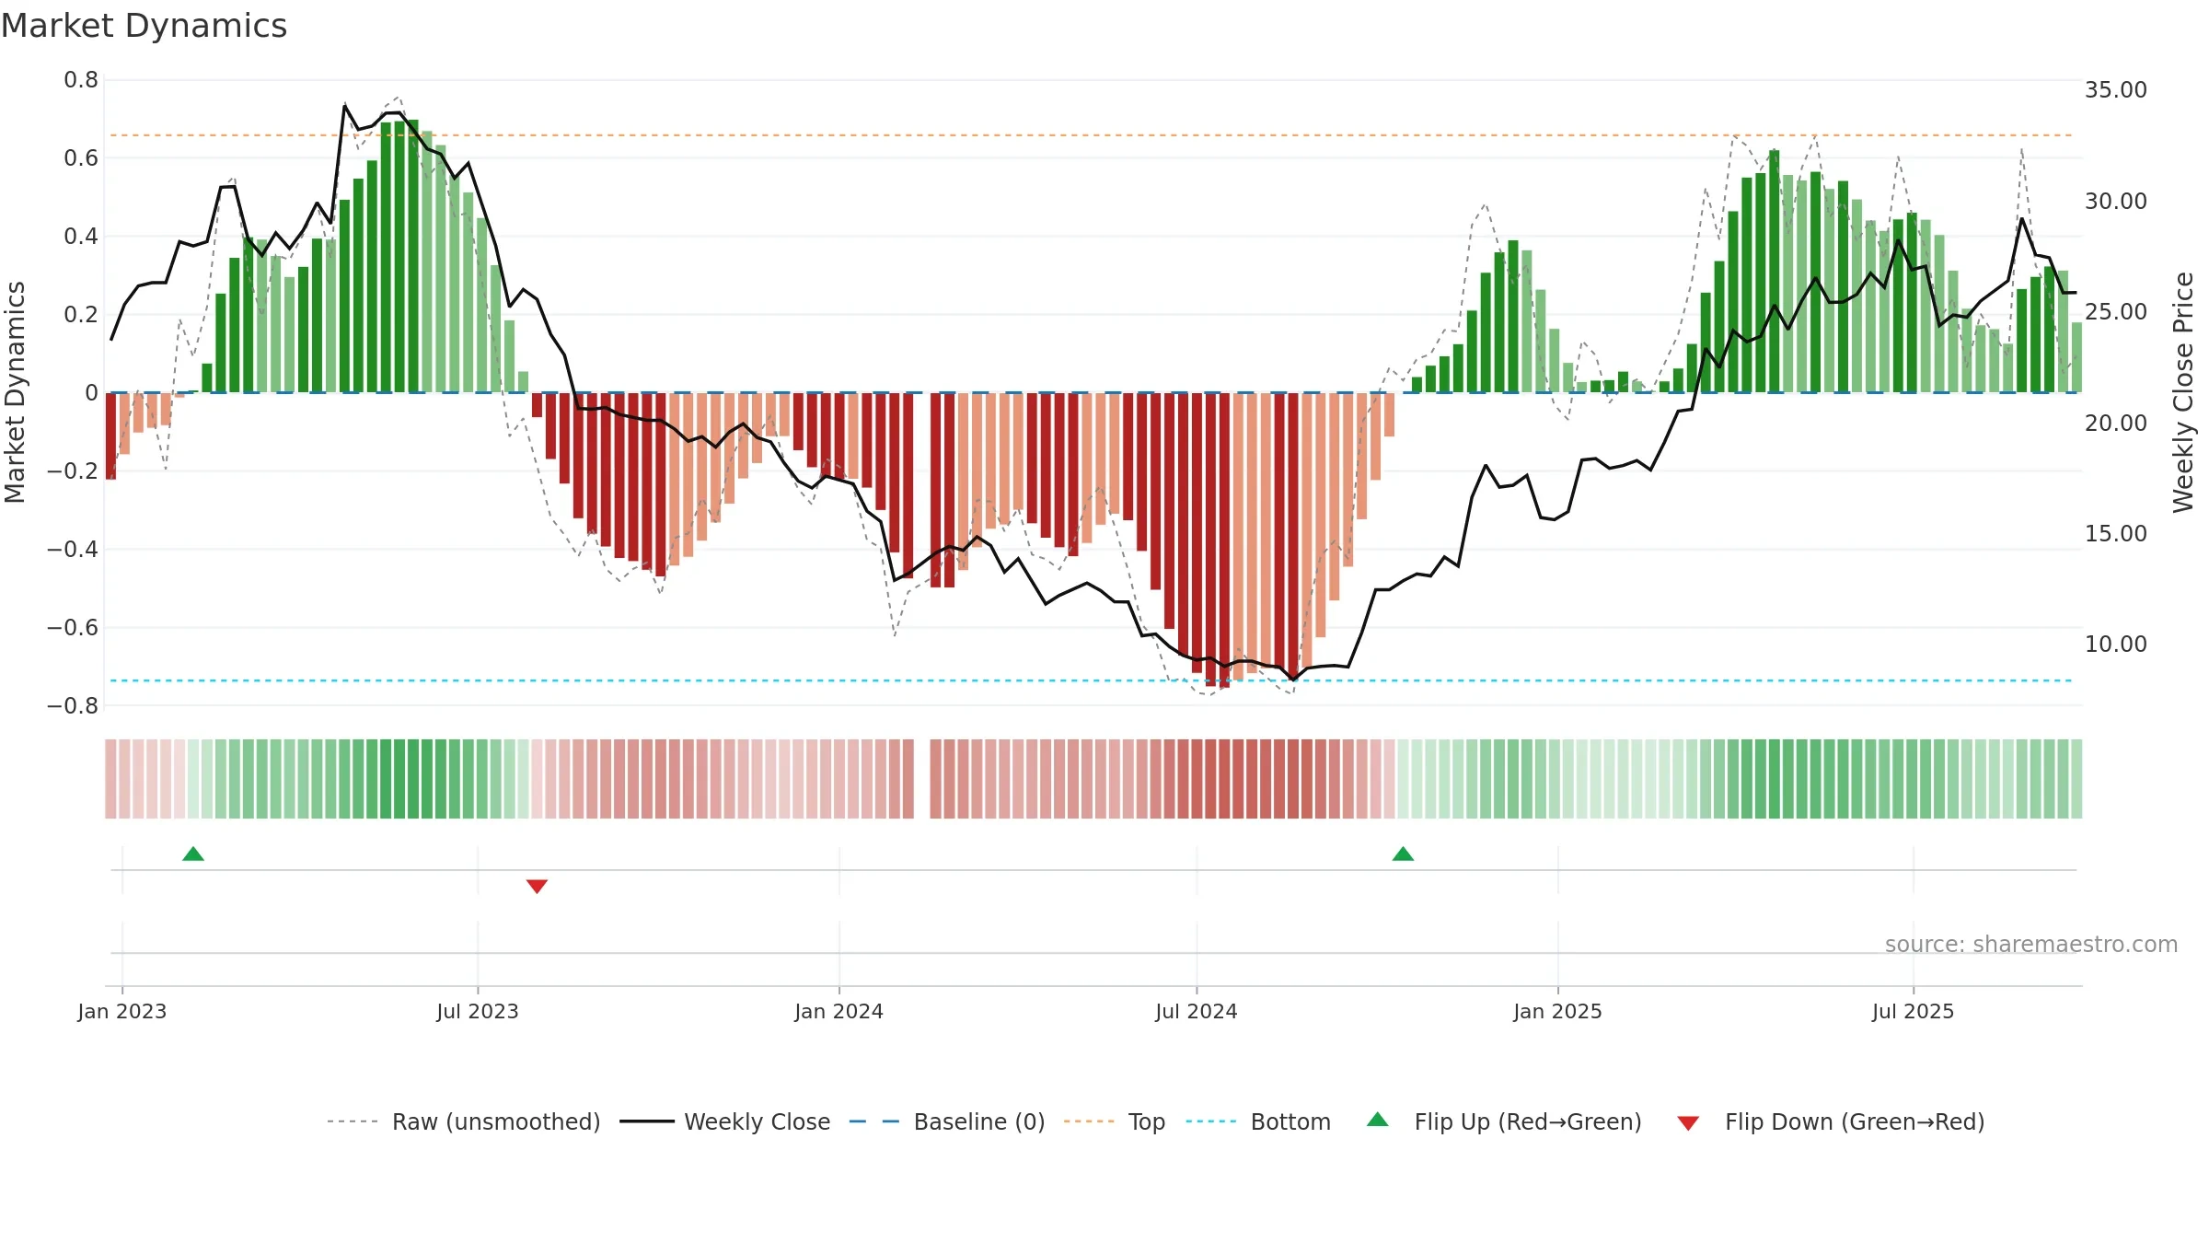Screen dimensions: 2209x1243
Task: Click the Jul 2025 x-axis label
Action: pyautogui.click(x=1914, y=1011)
